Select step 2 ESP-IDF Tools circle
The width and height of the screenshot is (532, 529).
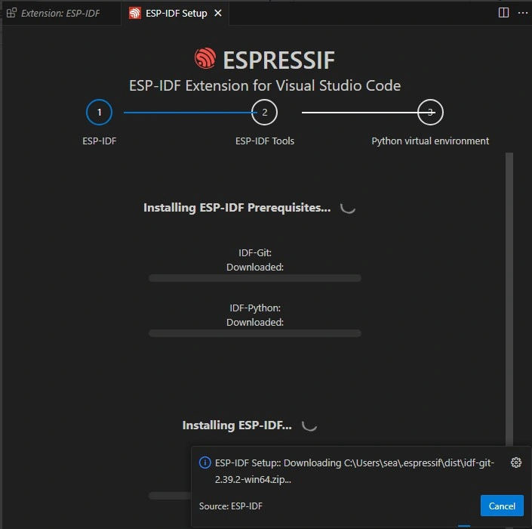(264, 113)
